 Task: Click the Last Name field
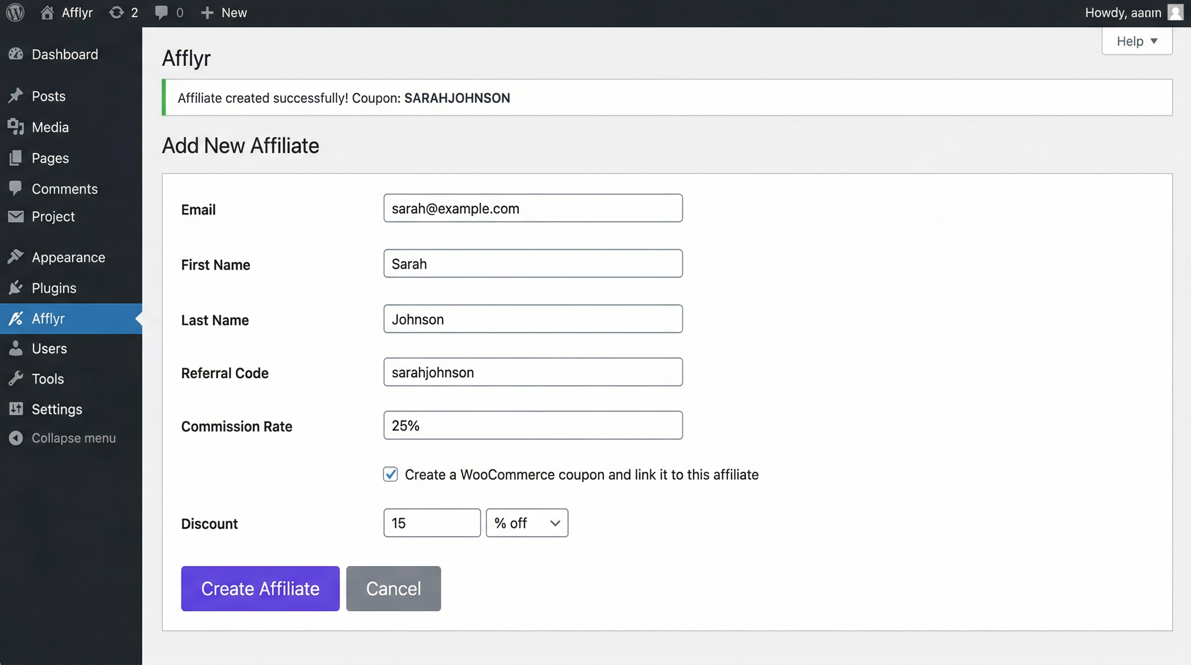click(x=533, y=319)
